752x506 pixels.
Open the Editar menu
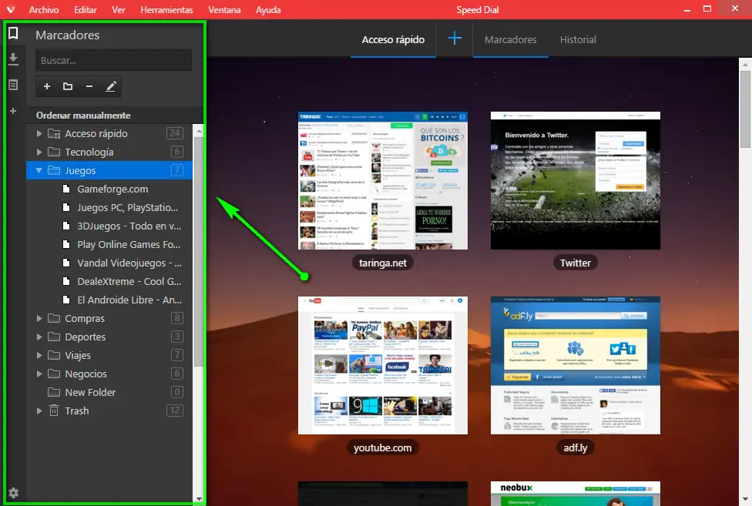(x=86, y=9)
